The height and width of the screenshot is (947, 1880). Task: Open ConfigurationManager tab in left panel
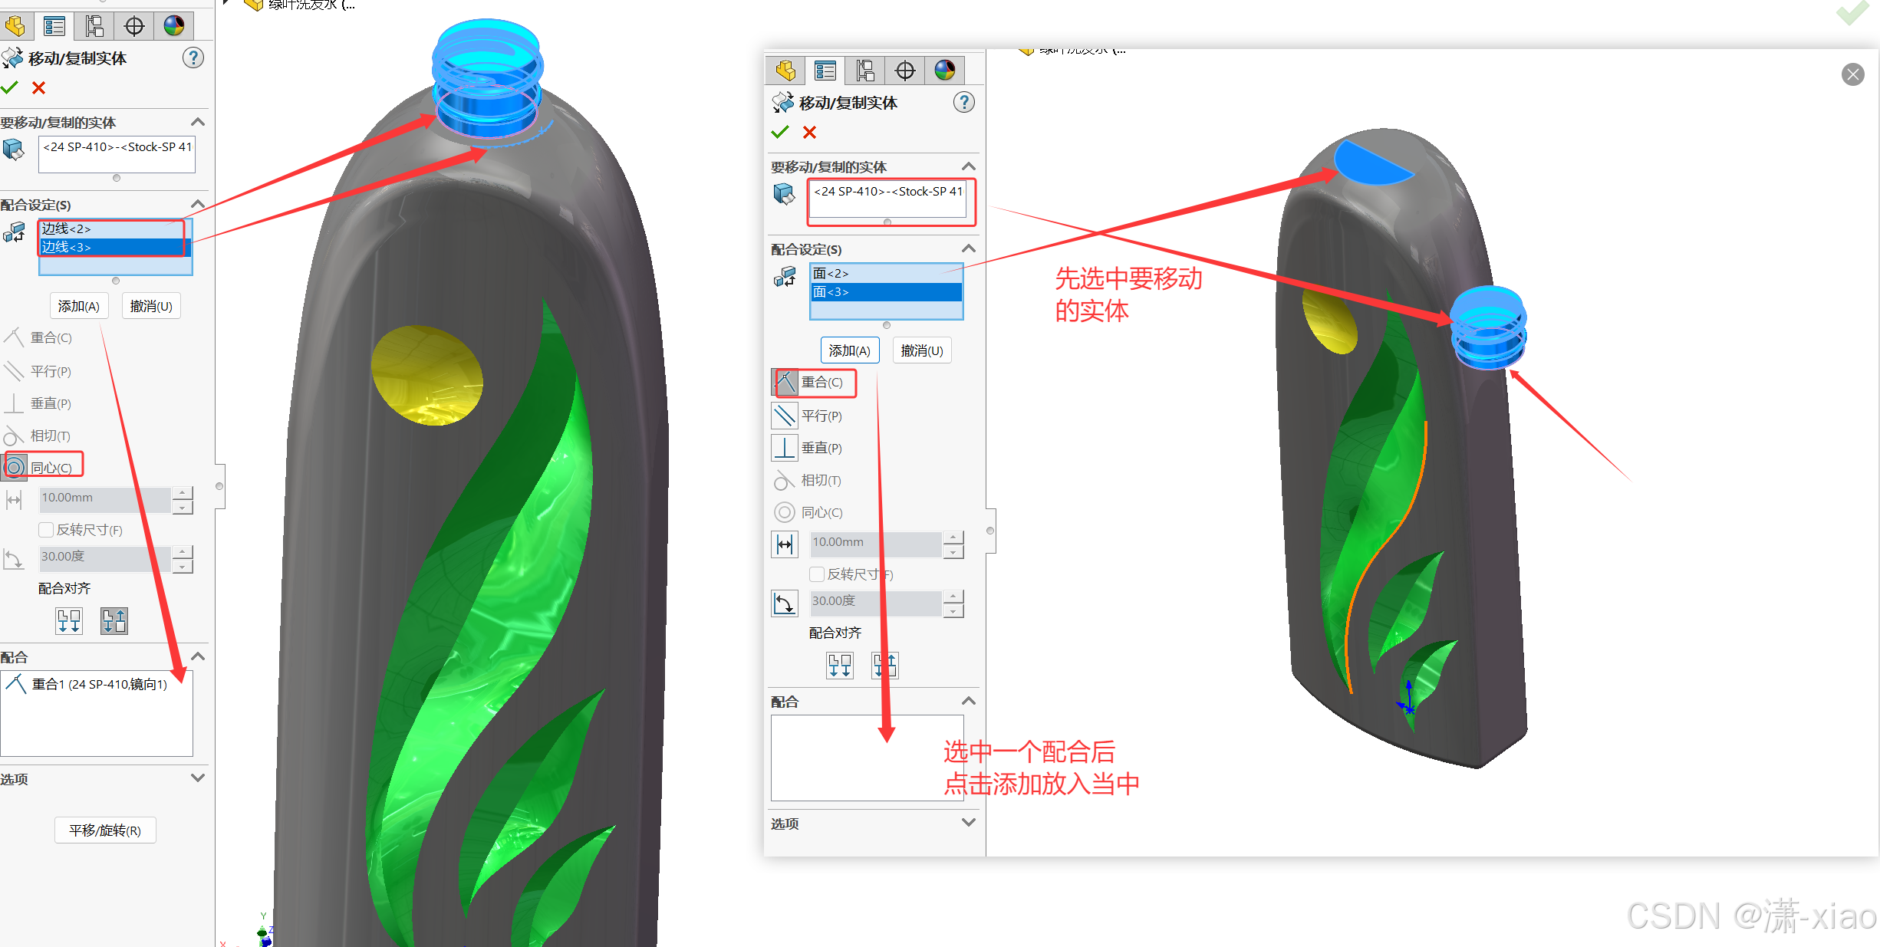94,27
